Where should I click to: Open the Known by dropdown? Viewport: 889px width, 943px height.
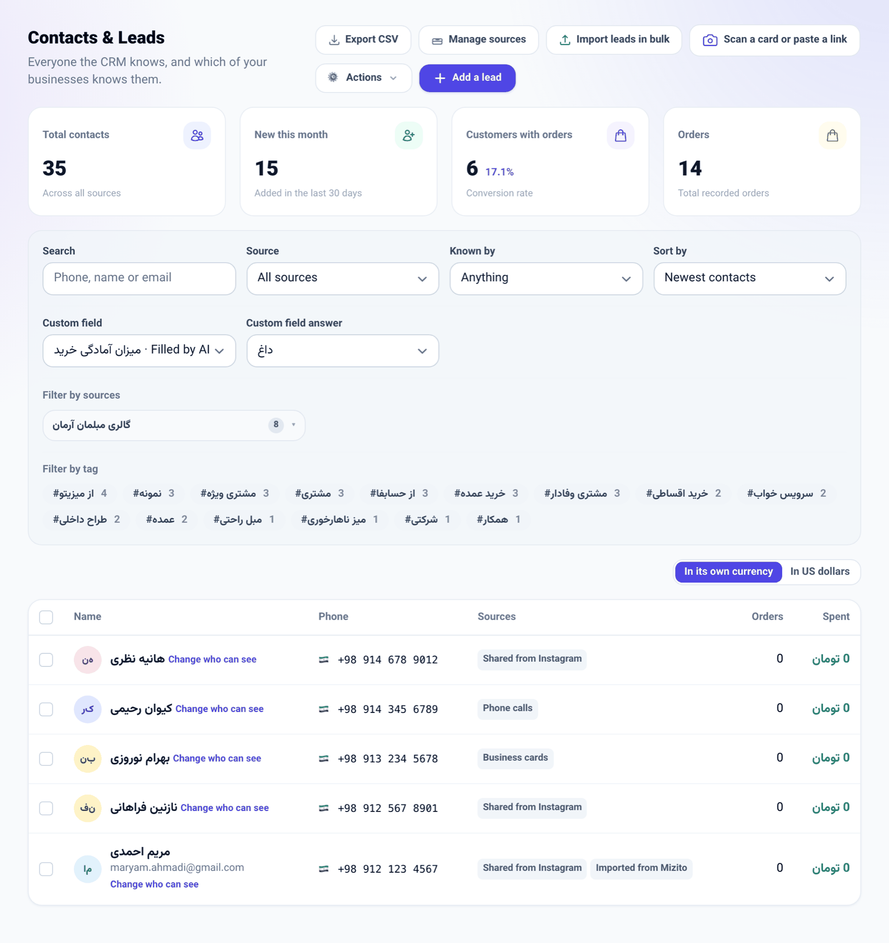[x=546, y=279]
